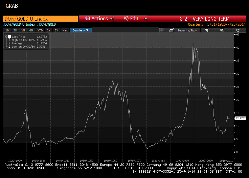The height and width of the screenshot is (178, 249).
Task: Click the 1970-1979 x-axis label
Action: (x=134, y=160)
